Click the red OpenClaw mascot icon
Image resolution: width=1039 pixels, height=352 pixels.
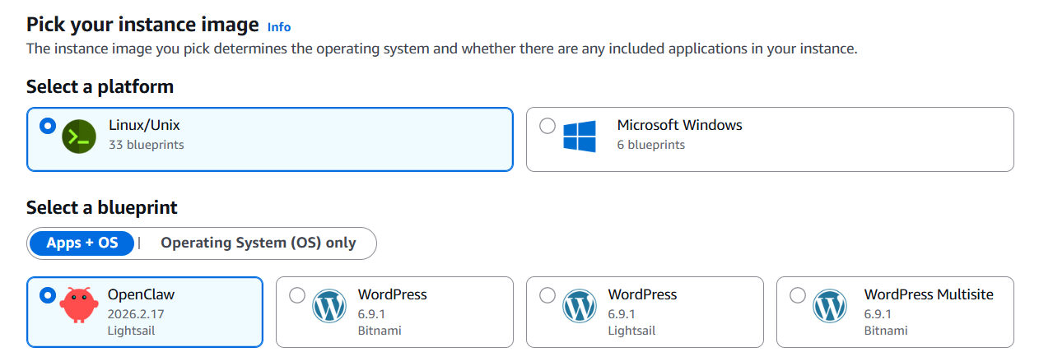tap(78, 308)
